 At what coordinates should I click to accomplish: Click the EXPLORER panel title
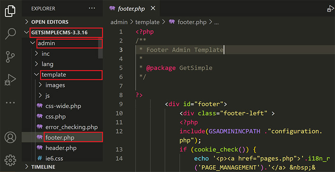43,9
